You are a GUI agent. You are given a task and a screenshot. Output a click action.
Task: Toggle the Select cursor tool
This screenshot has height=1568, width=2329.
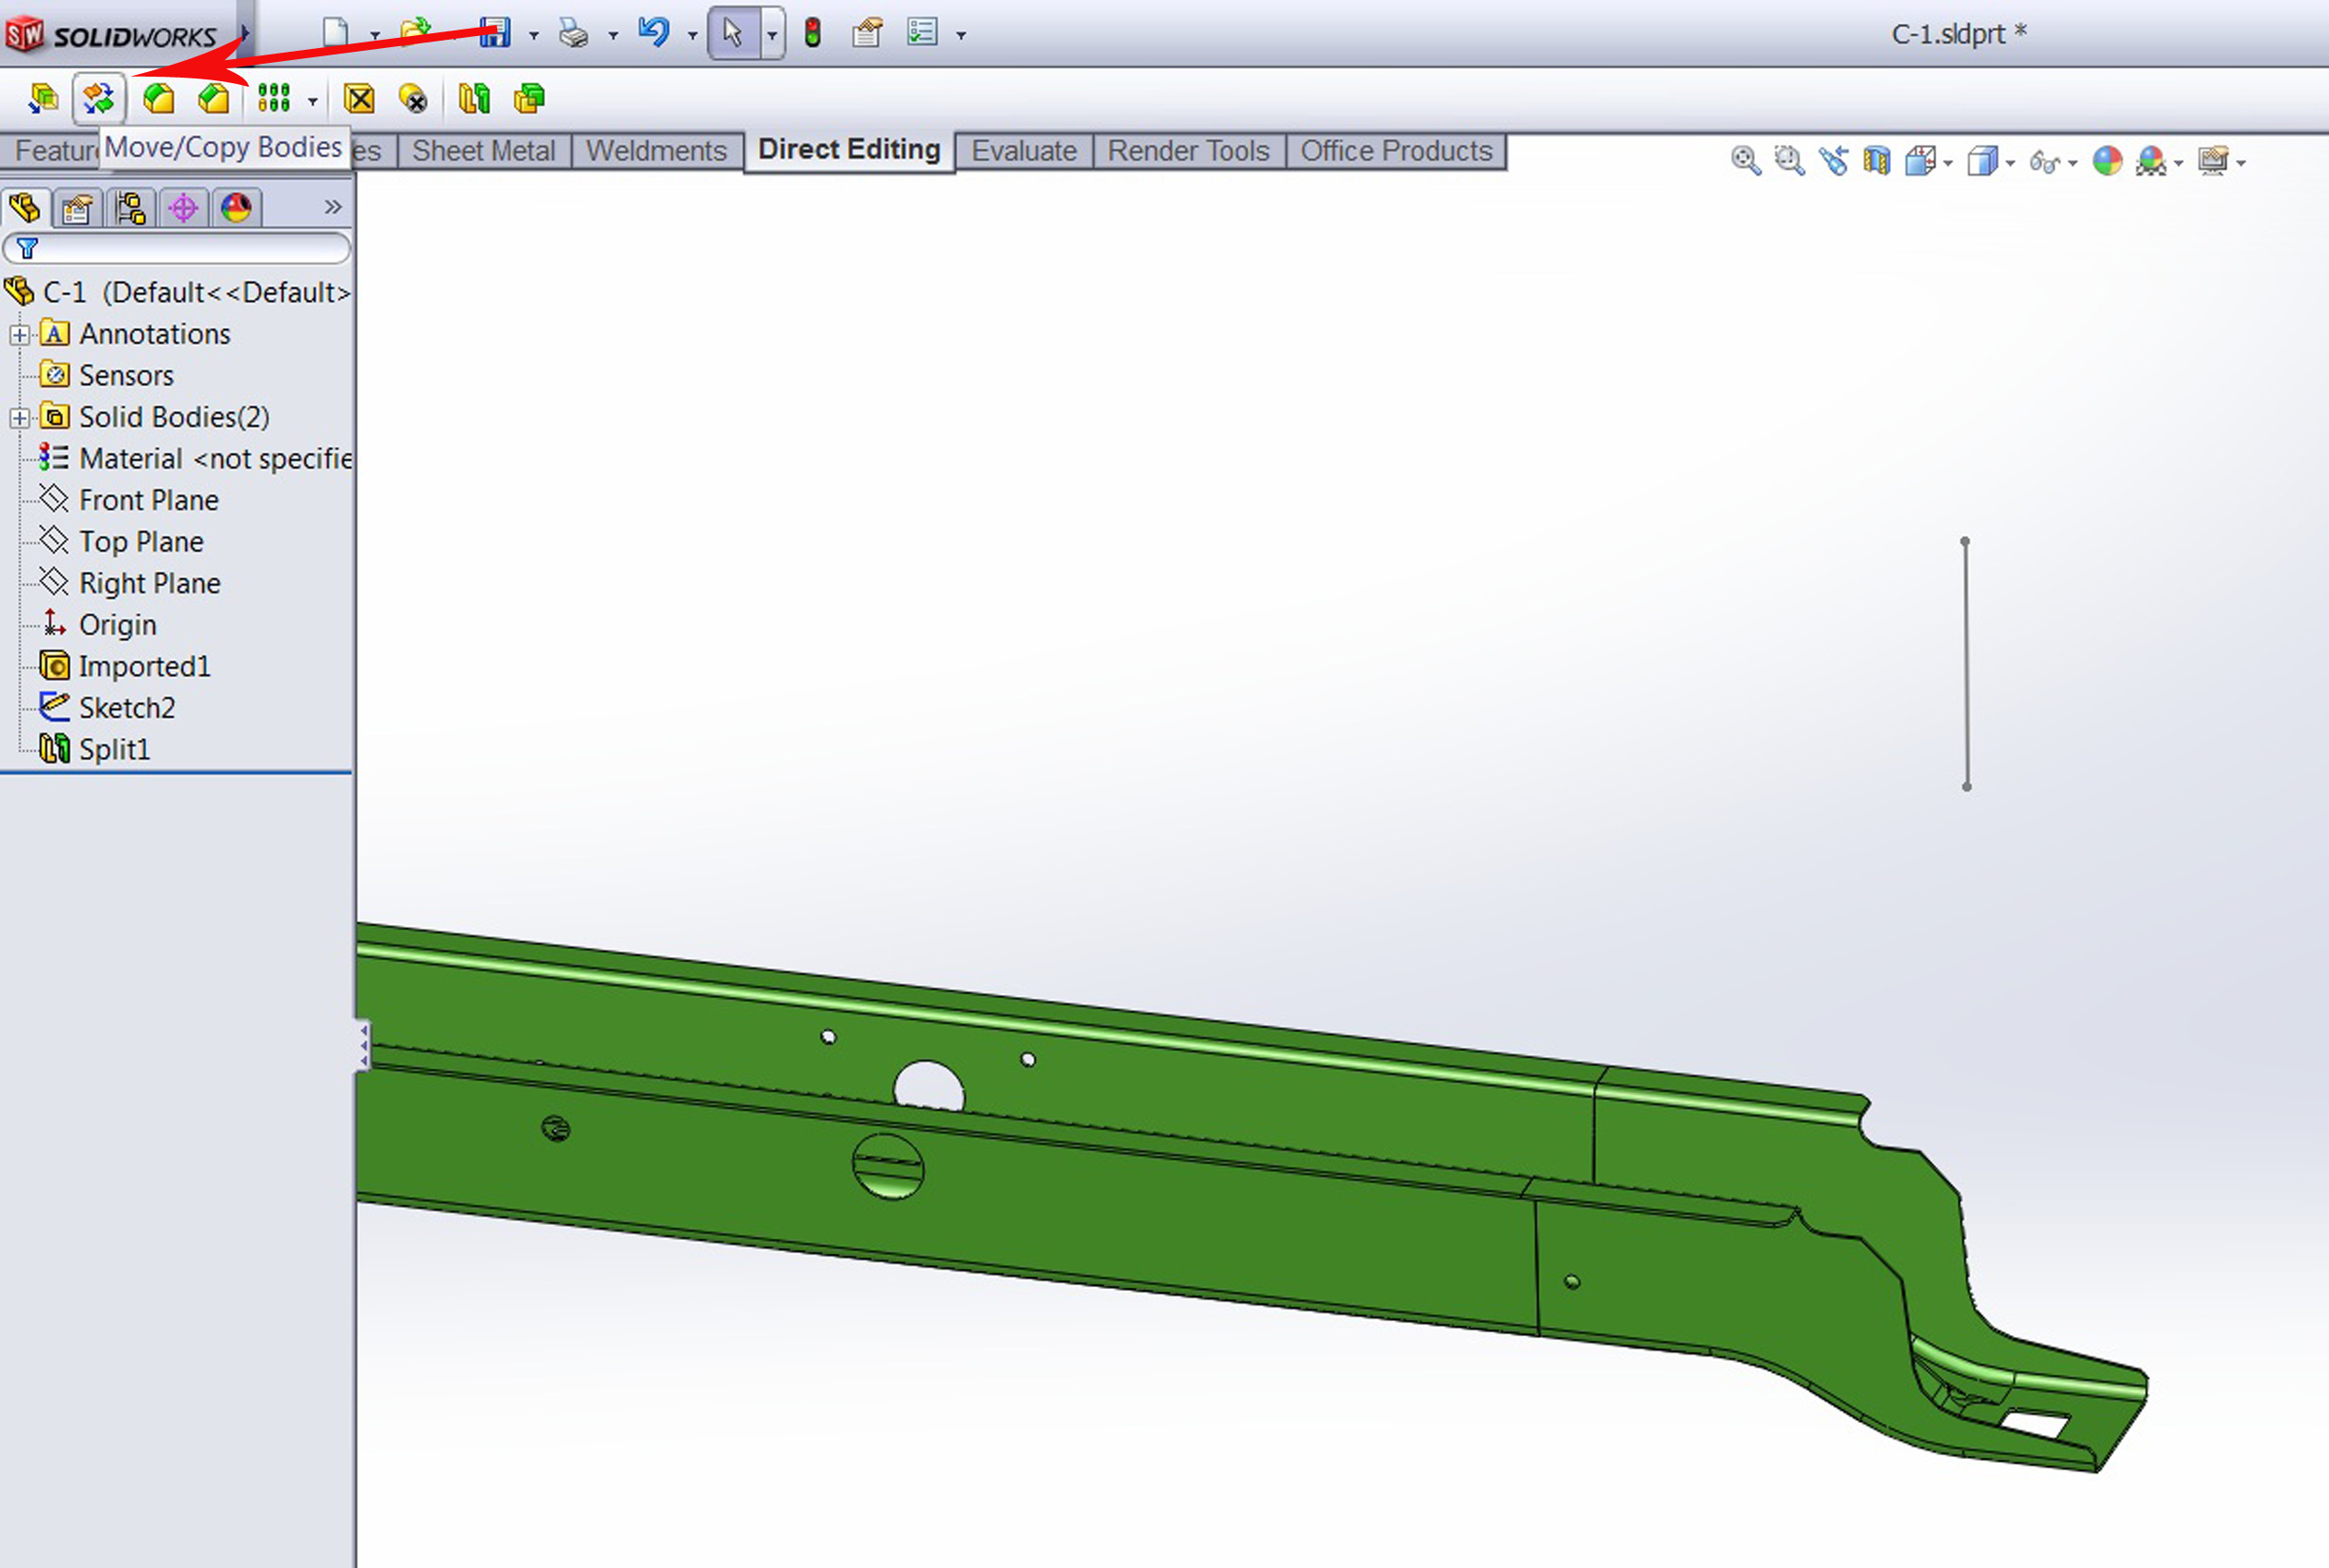[733, 33]
